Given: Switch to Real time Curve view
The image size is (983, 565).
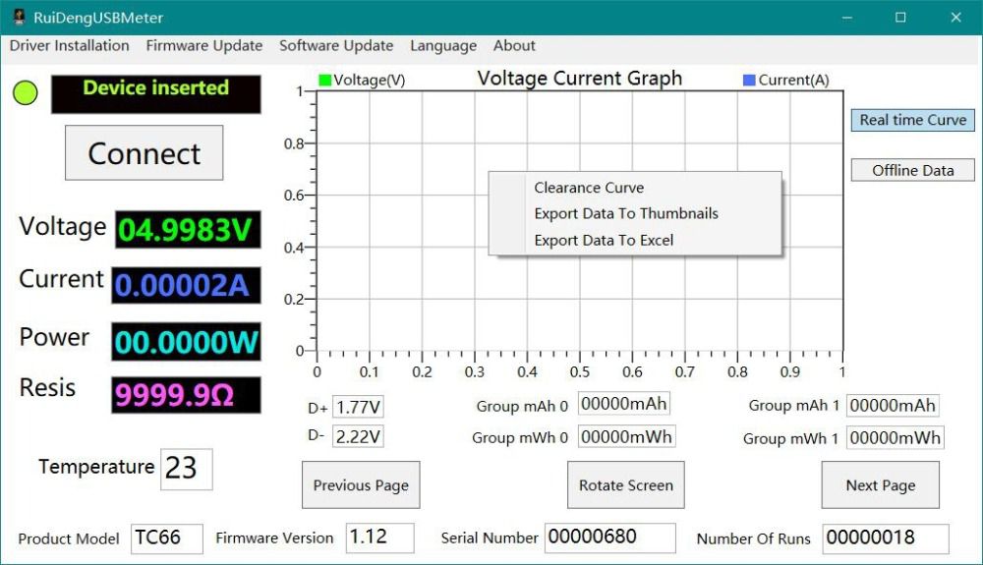Looking at the screenshot, I should (913, 120).
